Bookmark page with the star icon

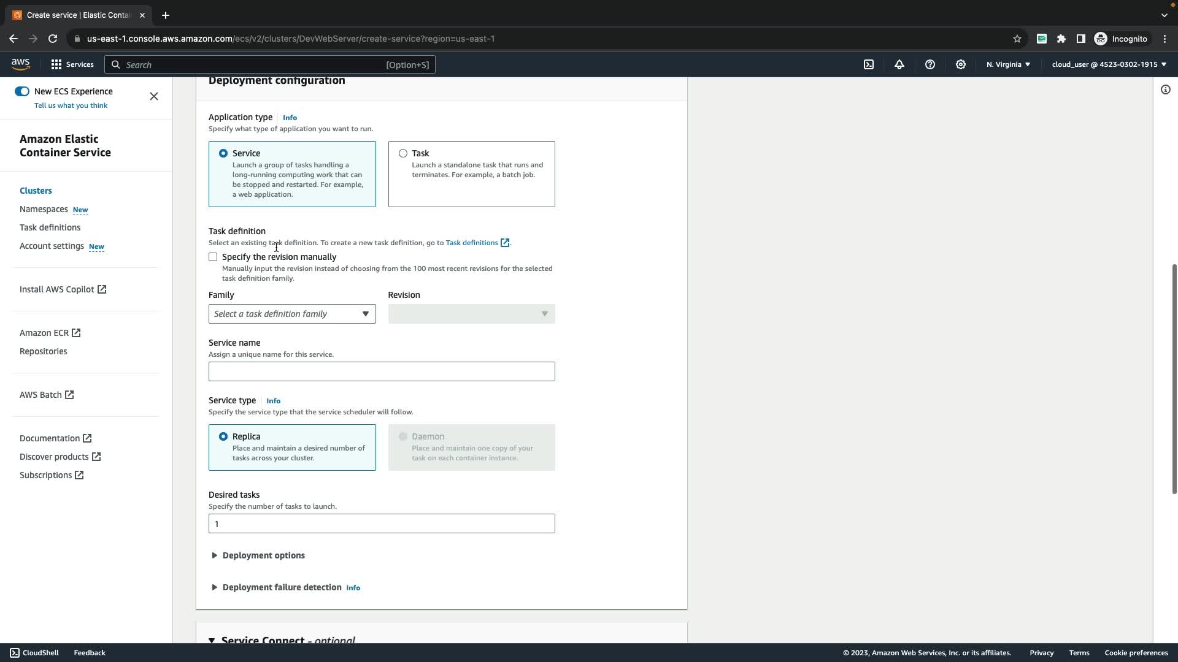(1017, 39)
